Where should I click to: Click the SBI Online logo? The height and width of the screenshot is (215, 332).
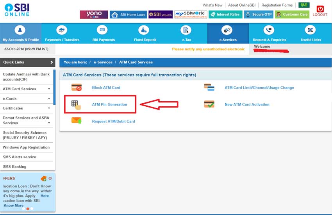[x=17, y=10]
